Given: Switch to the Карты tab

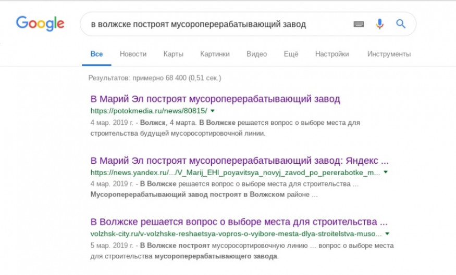Looking at the screenshot, I should [173, 54].
